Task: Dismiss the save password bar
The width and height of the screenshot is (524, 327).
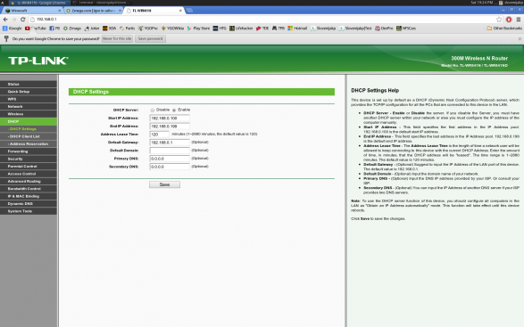Action: [x=520, y=38]
